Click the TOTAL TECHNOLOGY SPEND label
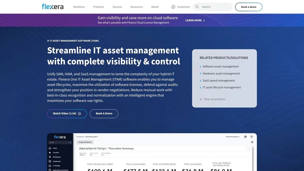Screen dimensions: 304x171 click(x=100, y=164)
